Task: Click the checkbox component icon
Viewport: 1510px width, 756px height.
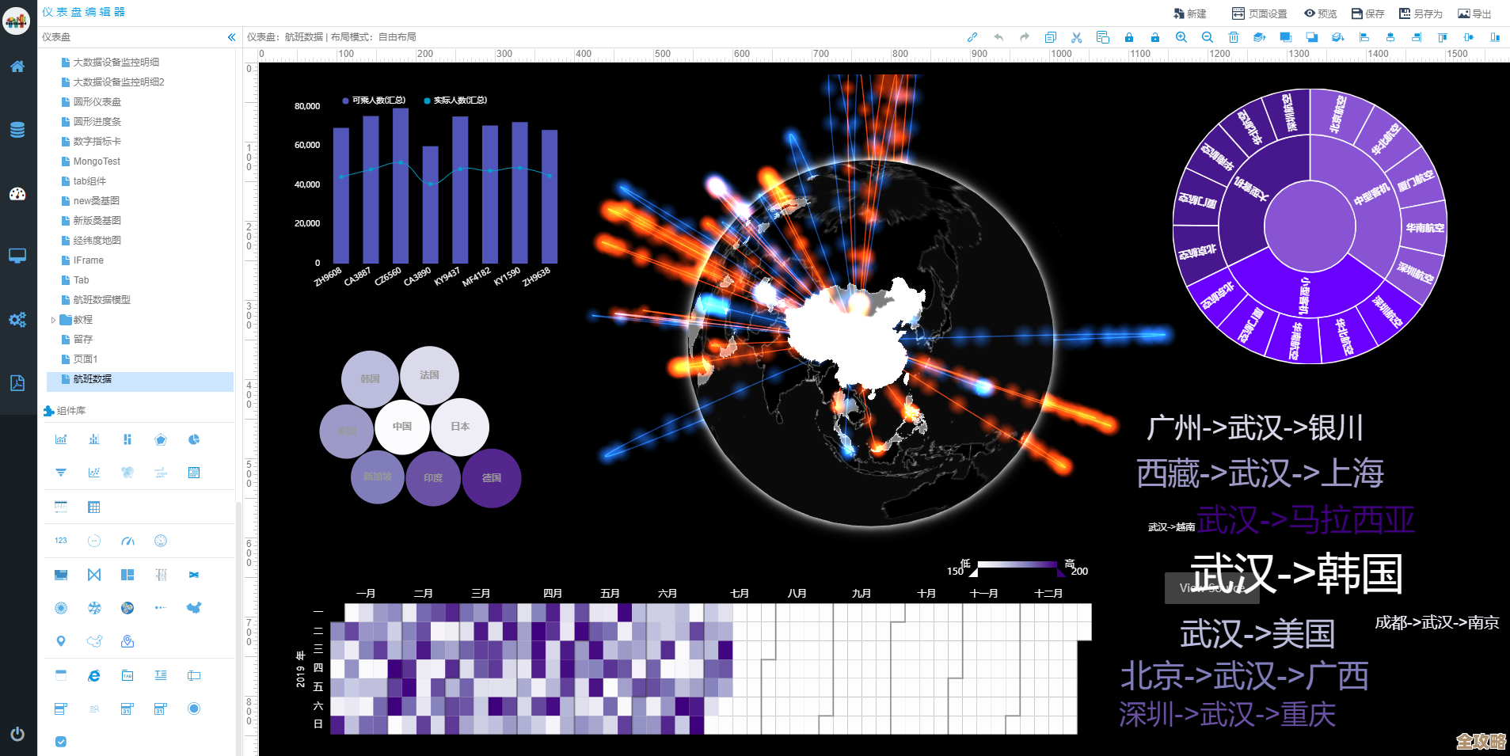Action: [61, 742]
